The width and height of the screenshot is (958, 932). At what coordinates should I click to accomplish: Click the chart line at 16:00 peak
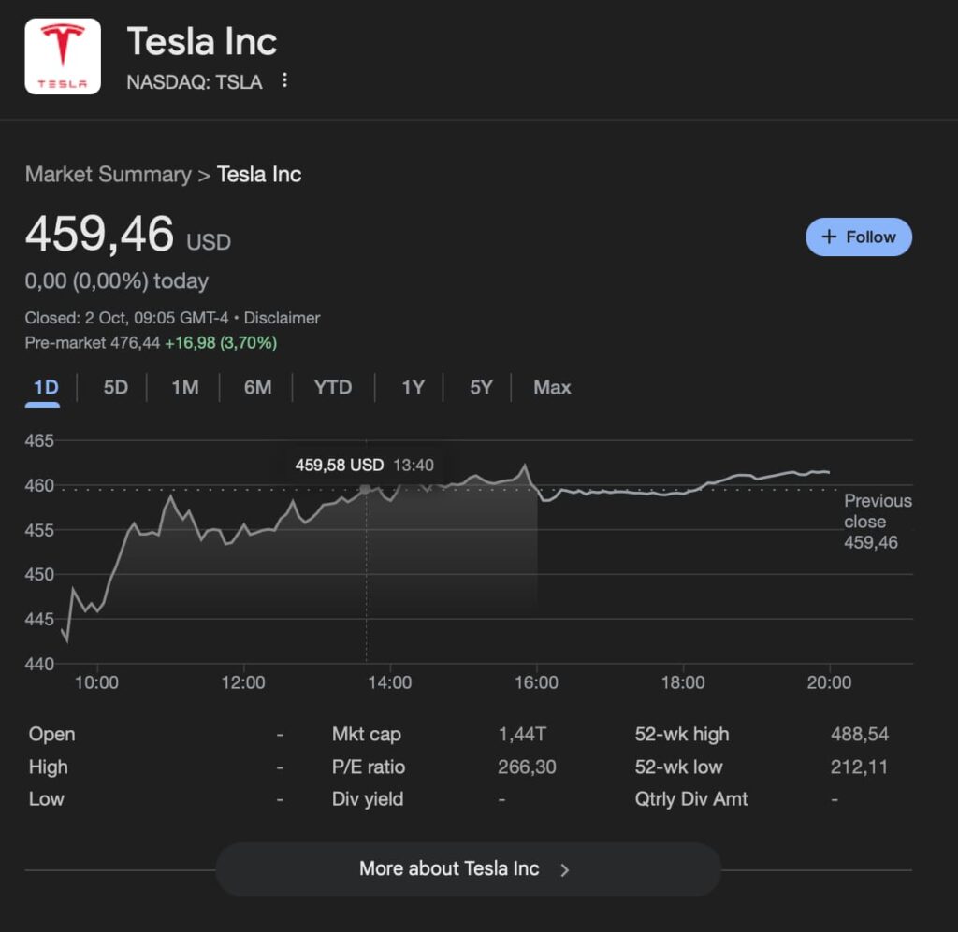pos(525,466)
